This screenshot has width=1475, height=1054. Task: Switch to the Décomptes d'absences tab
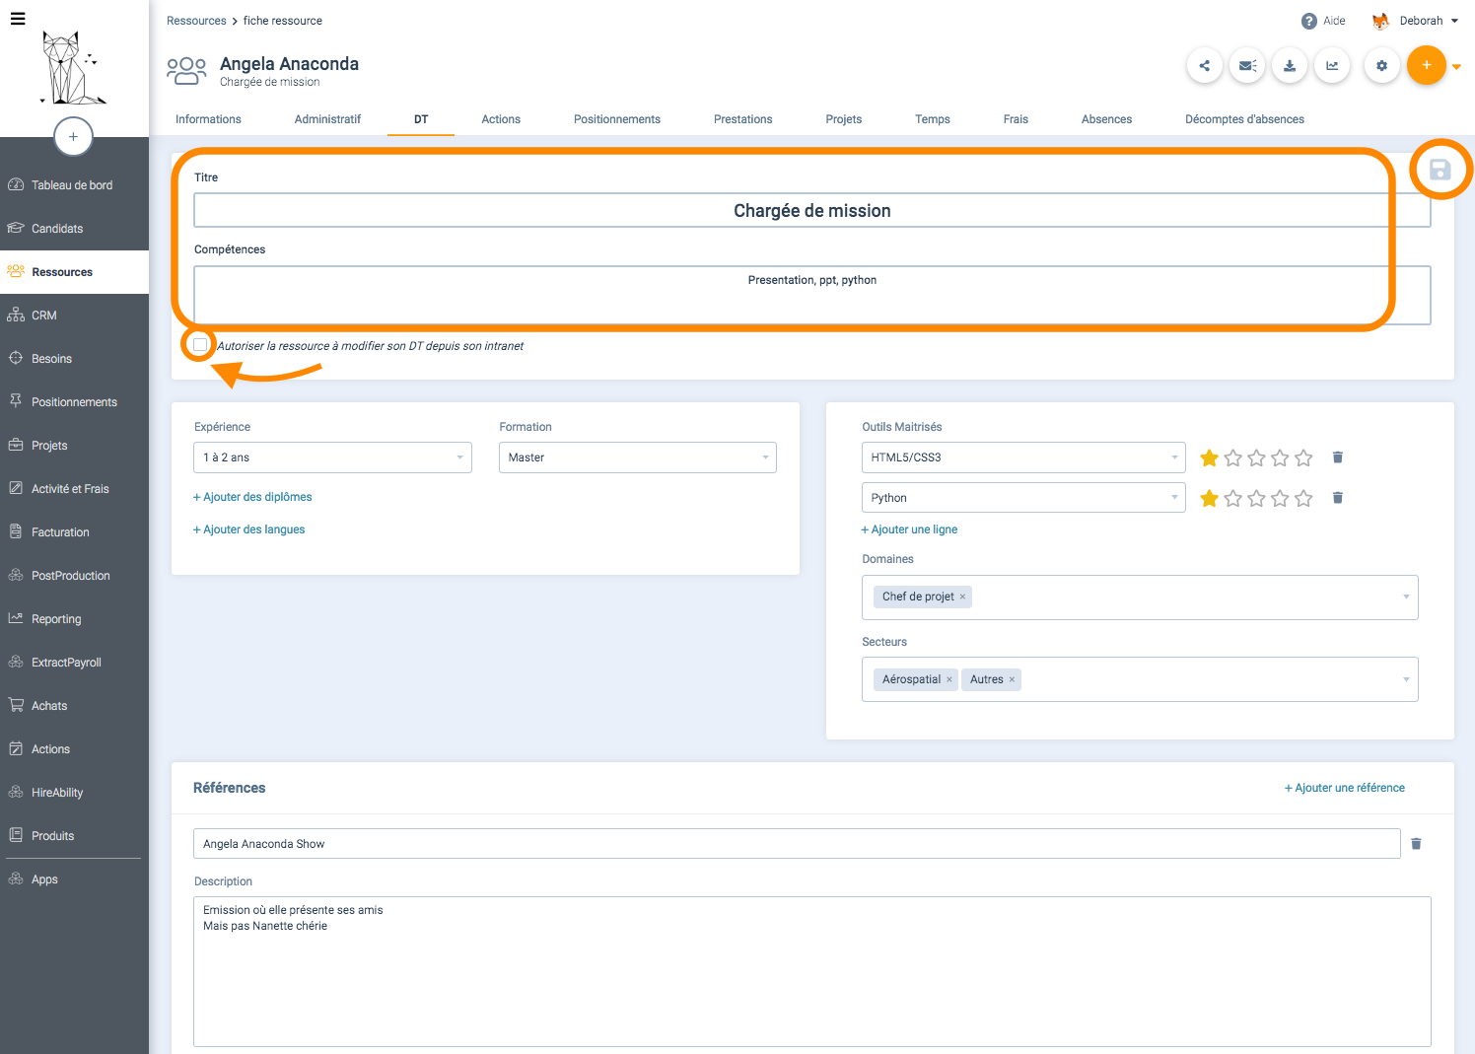pos(1244,119)
